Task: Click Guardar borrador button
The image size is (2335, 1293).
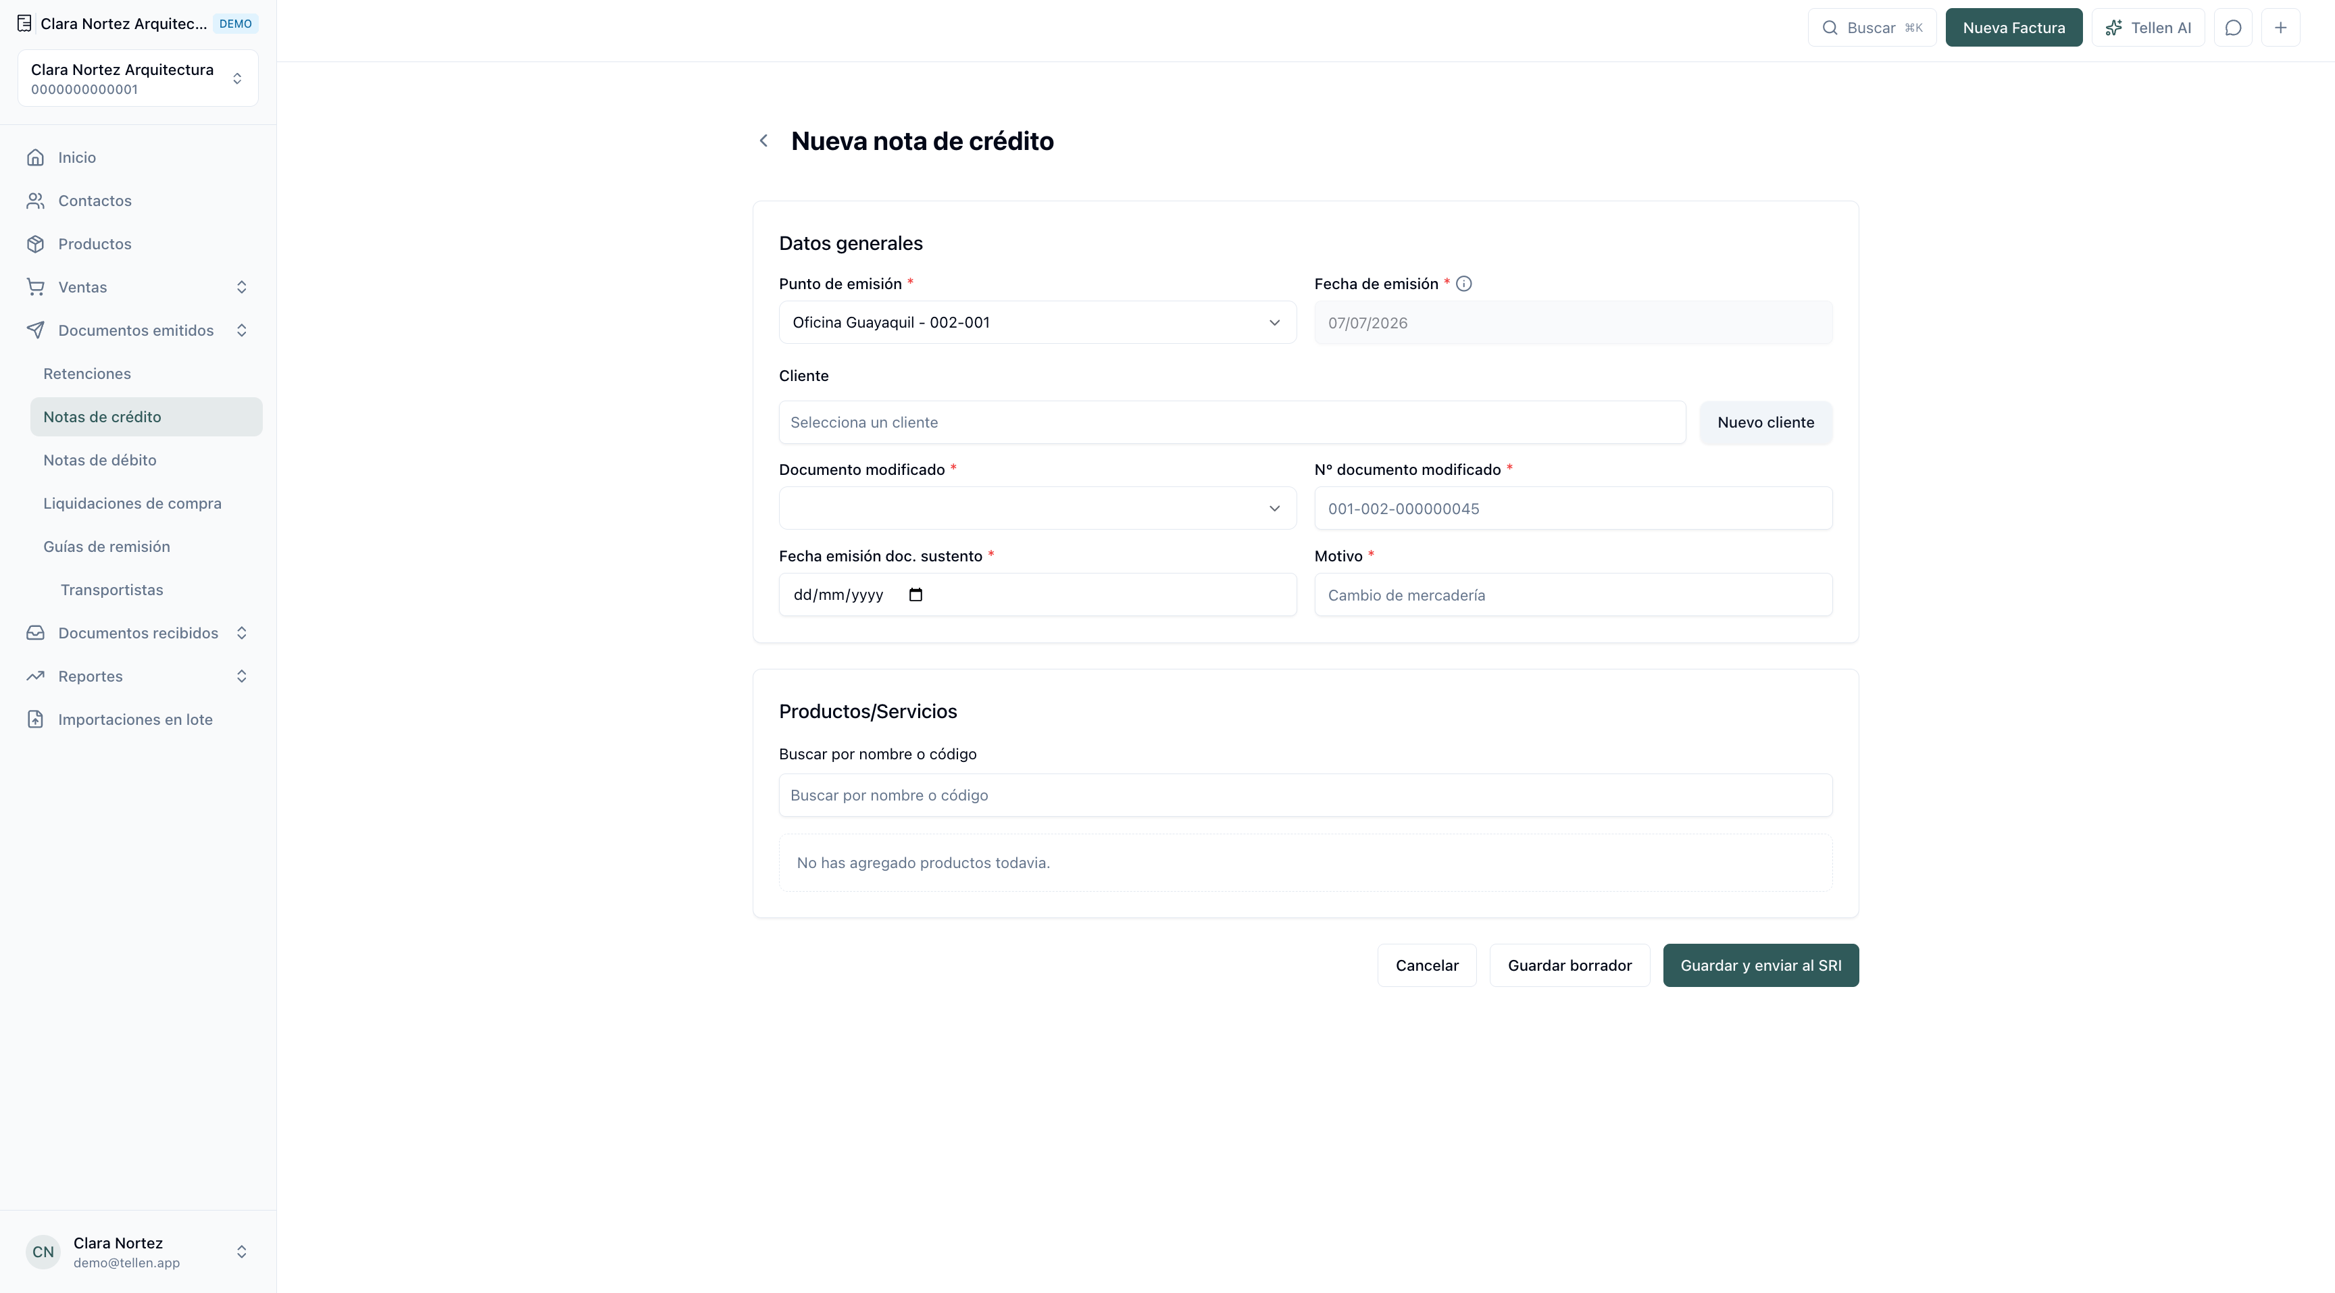Action: coord(1569,965)
